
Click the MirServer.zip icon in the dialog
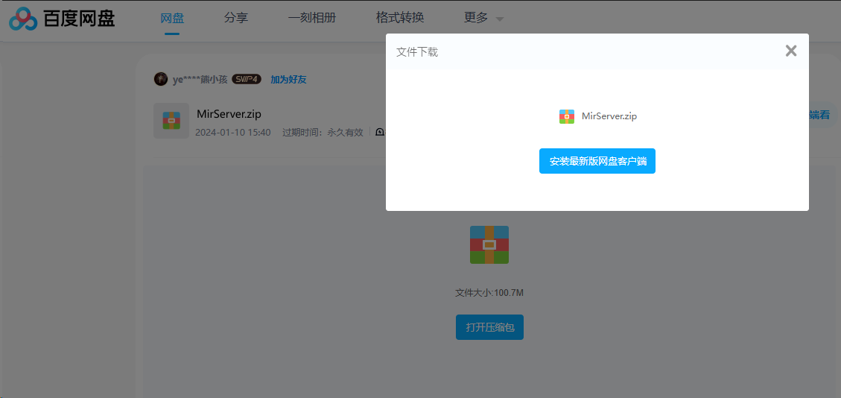tap(567, 116)
